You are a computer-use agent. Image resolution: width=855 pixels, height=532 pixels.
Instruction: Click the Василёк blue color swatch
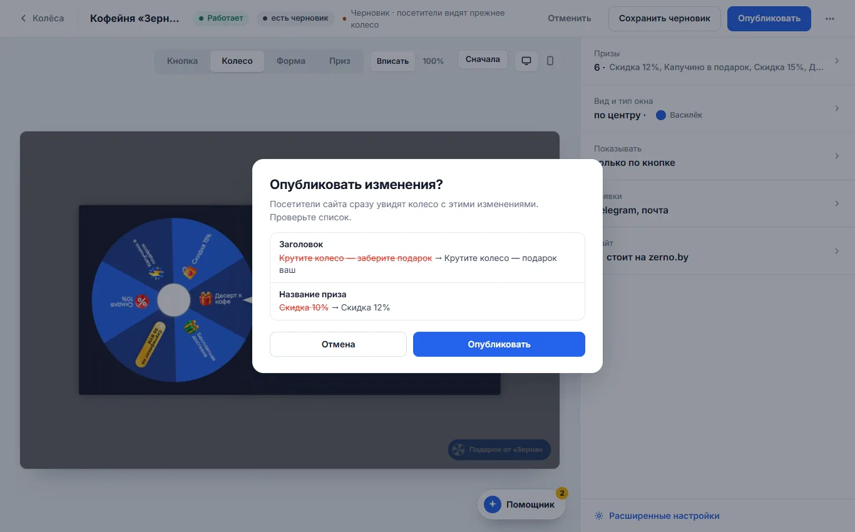pyautogui.click(x=661, y=115)
